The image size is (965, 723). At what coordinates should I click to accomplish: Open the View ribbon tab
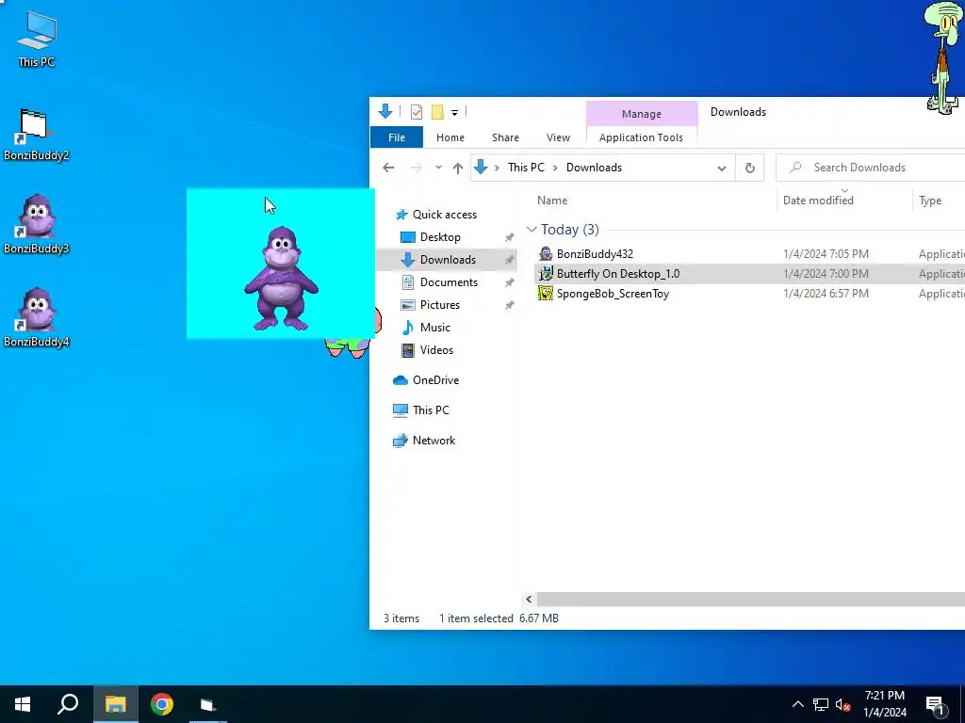point(558,137)
